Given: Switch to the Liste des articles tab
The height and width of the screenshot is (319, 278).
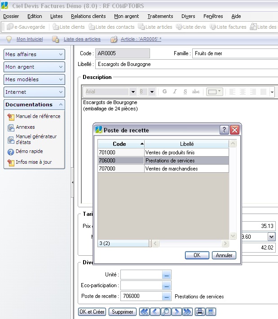Looking at the screenshot, I should [82, 39].
